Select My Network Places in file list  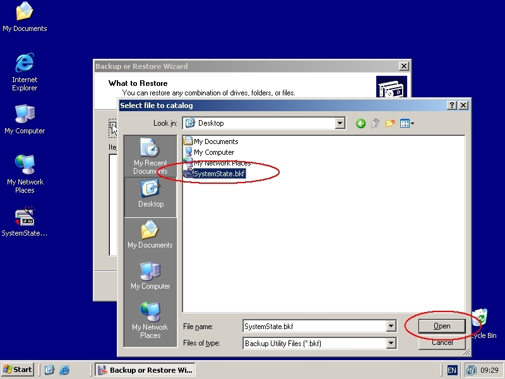click(x=217, y=163)
